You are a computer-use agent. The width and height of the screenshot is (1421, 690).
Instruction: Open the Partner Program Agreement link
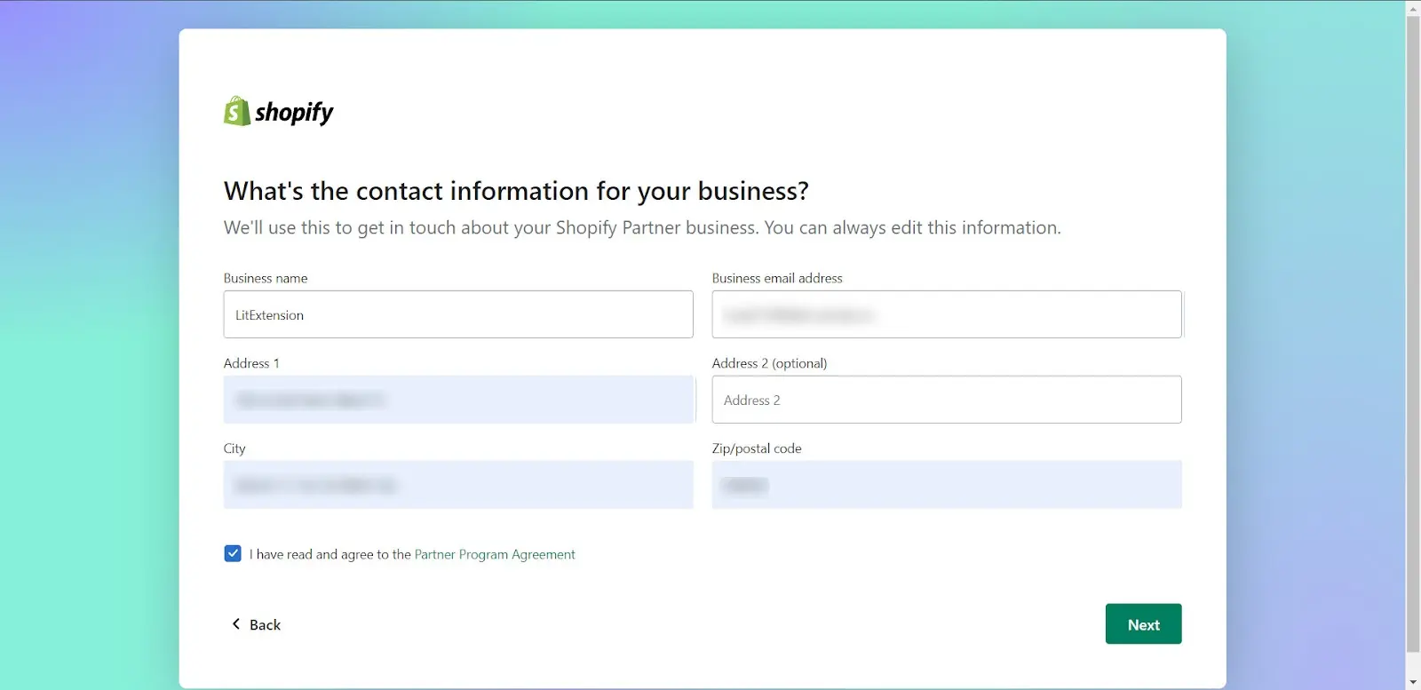point(495,554)
